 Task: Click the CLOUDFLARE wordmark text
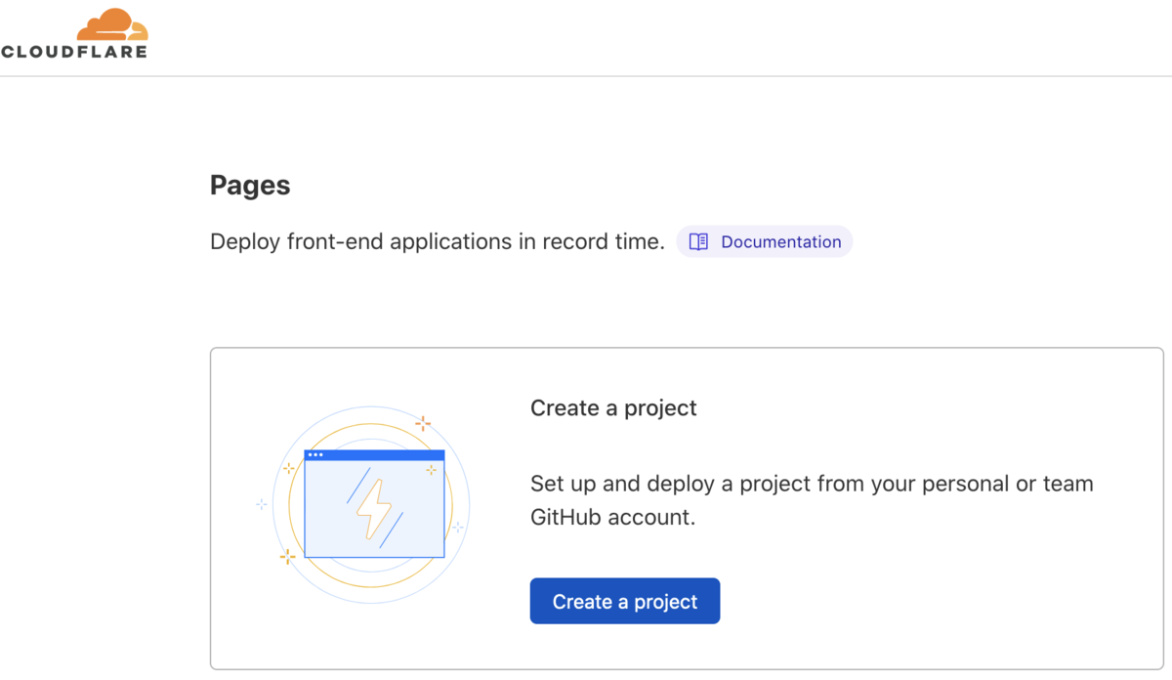[74, 52]
